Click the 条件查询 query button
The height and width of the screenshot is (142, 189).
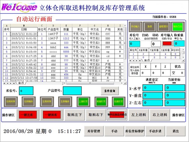(110, 91)
